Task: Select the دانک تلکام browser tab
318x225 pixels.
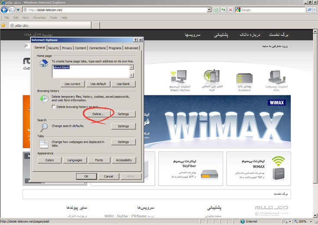Action: 50,25
